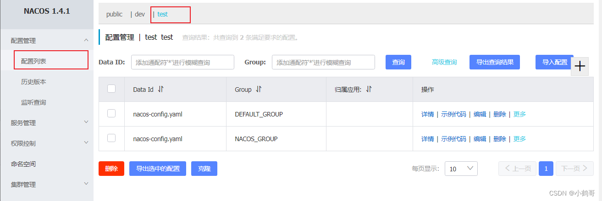Screen dimensions: 602x201
Task: Click the plus icon to add a configuration
Action: tap(580, 66)
